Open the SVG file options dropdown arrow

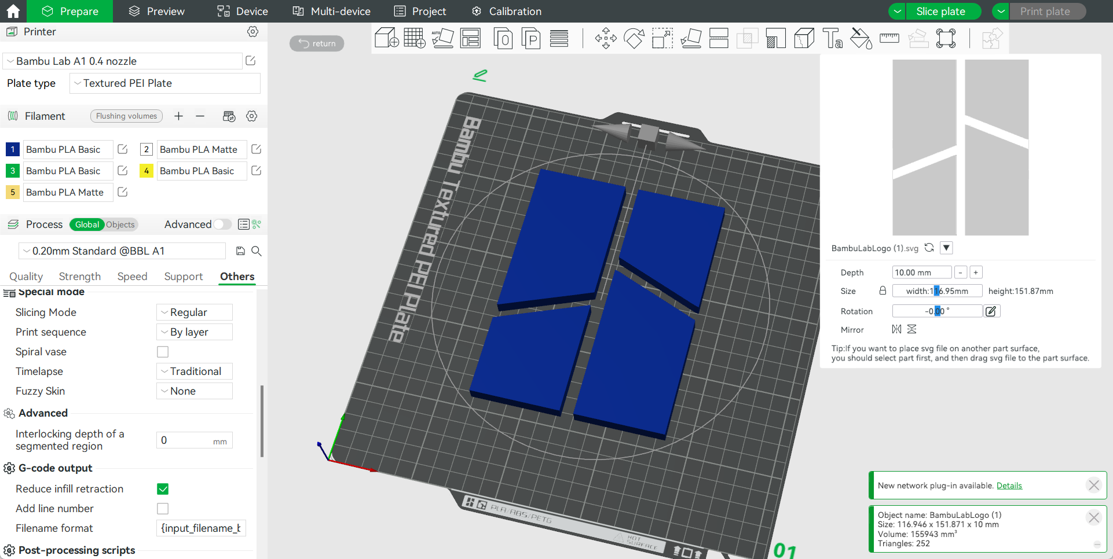click(x=946, y=248)
